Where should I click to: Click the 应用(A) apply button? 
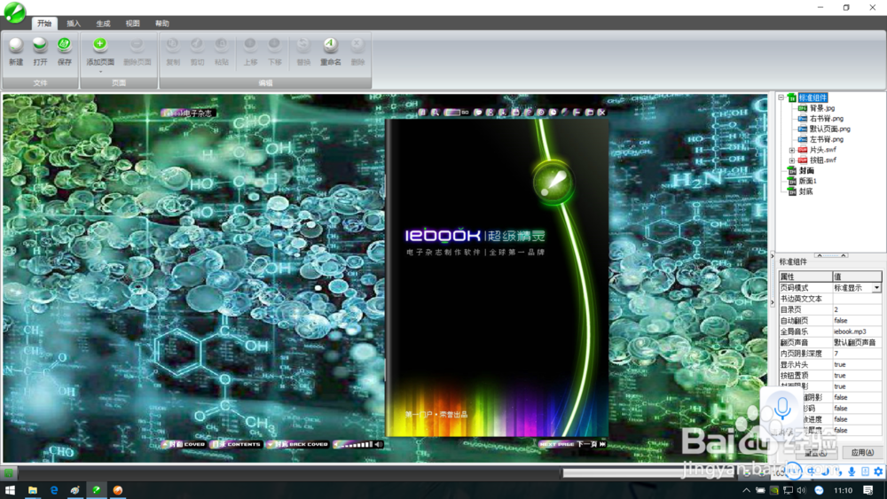click(861, 452)
